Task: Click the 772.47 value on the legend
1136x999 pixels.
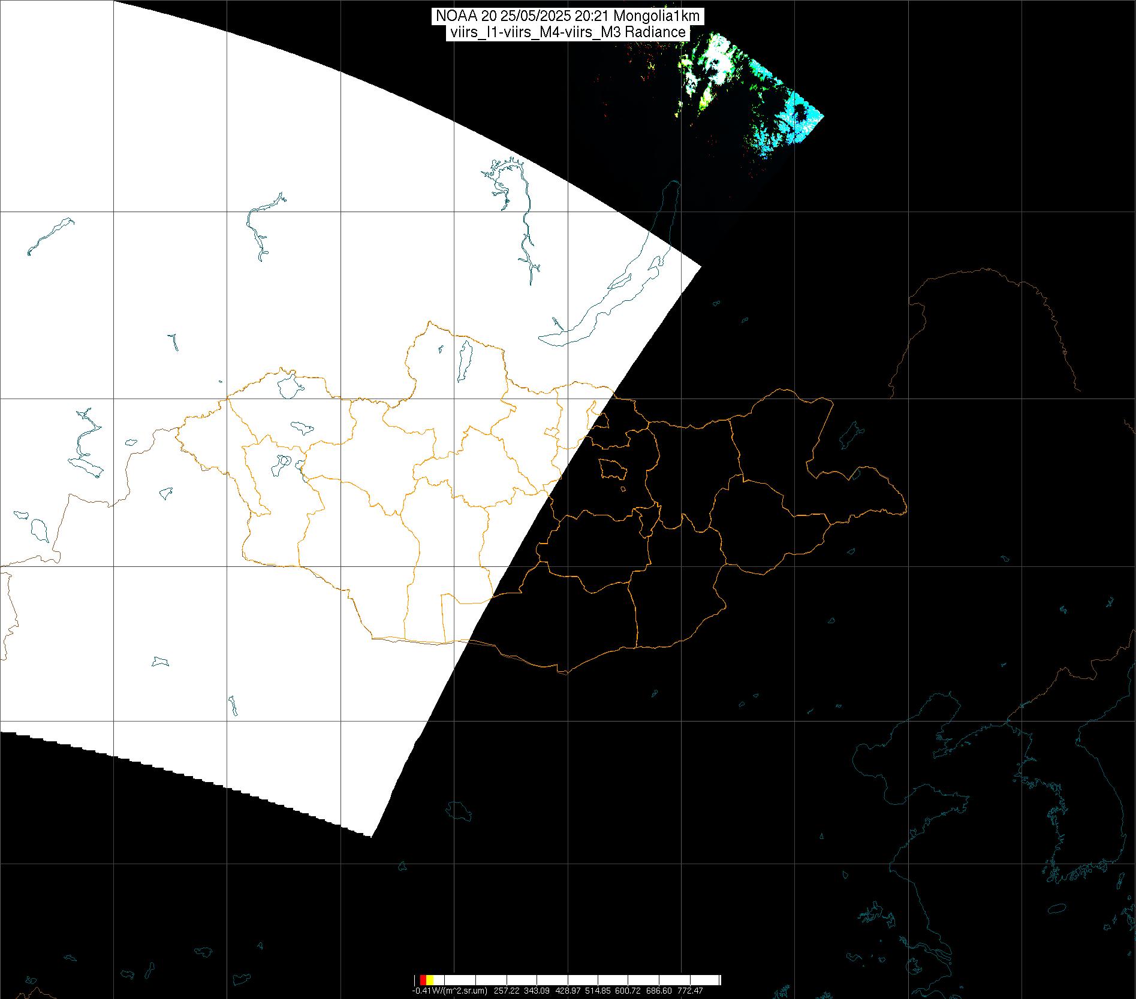Action: 691,991
